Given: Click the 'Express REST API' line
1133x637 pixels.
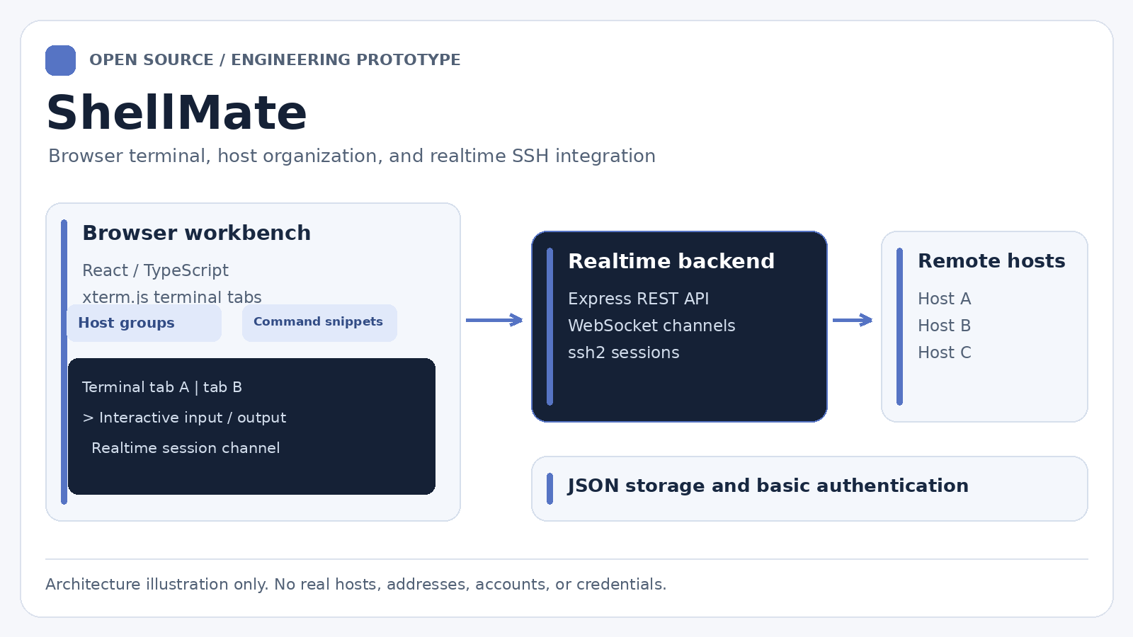Looking at the screenshot, I should [x=638, y=299].
